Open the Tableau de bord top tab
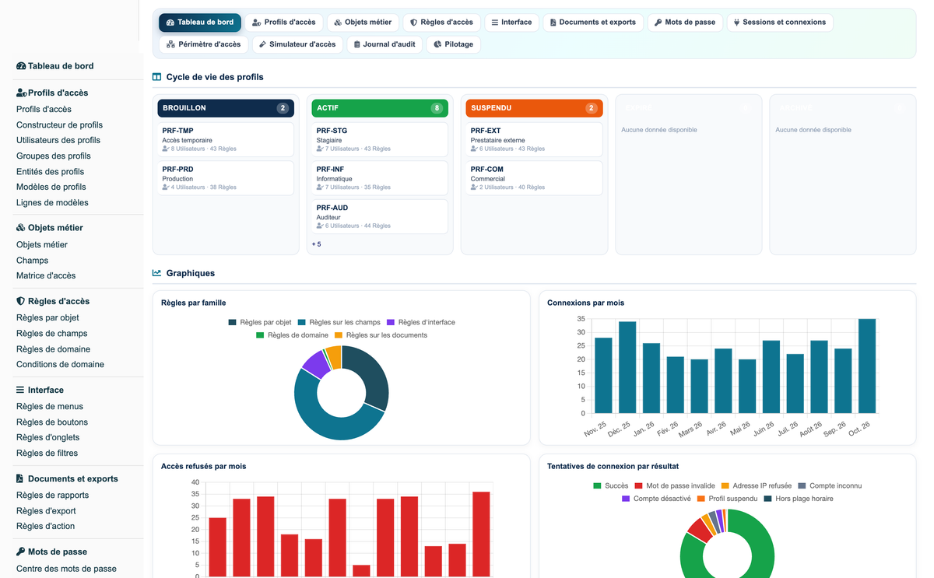Image resolution: width=934 pixels, height=578 pixels. [200, 23]
